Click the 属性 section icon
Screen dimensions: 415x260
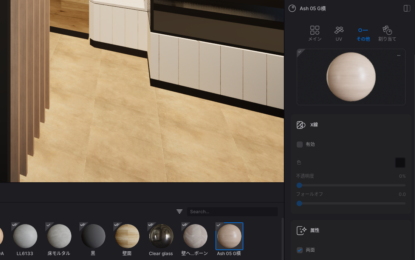tap(302, 231)
